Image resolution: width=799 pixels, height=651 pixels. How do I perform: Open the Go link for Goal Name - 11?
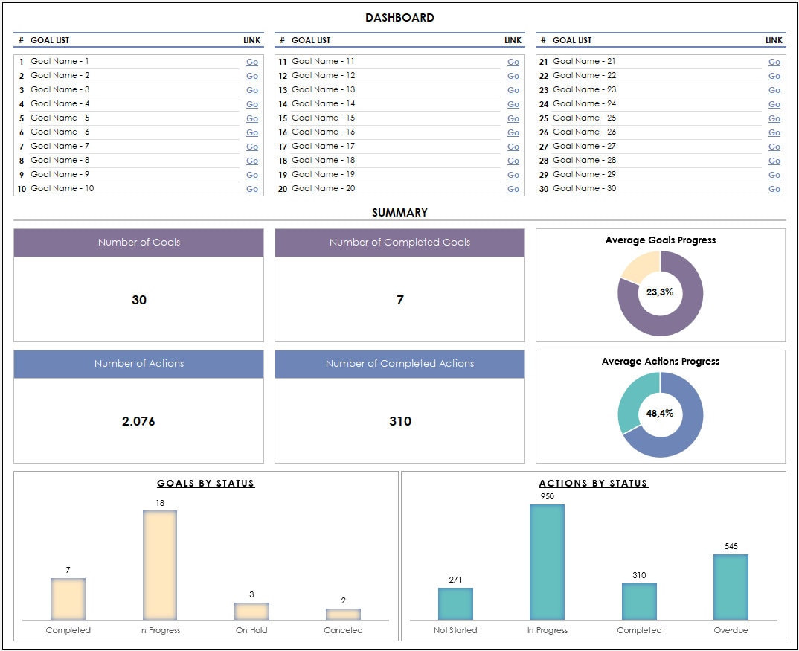click(513, 61)
